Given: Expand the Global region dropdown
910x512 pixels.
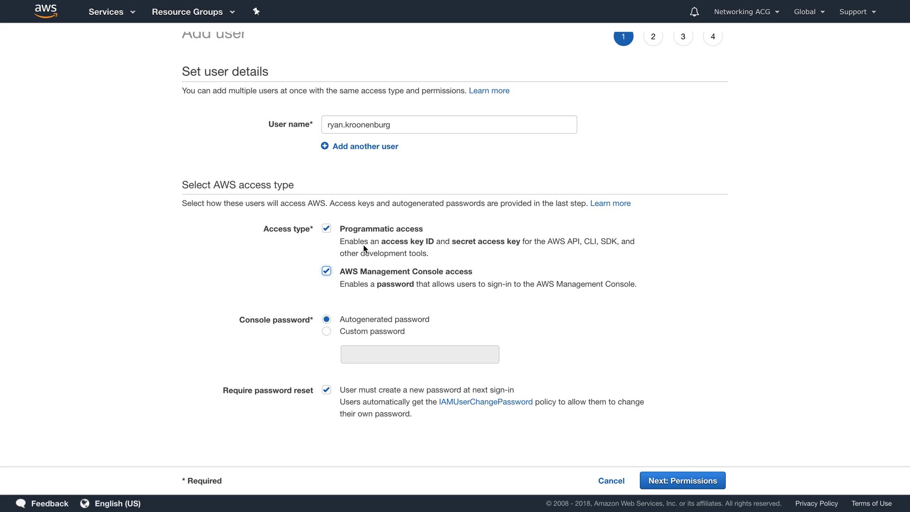Looking at the screenshot, I should pyautogui.click(x=809, y=12).
